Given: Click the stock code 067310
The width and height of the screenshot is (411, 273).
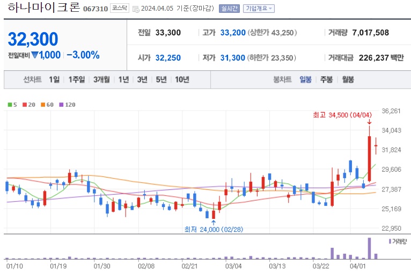Looking at the screenshot, I should pyautogui.click(x=96, y=9).
